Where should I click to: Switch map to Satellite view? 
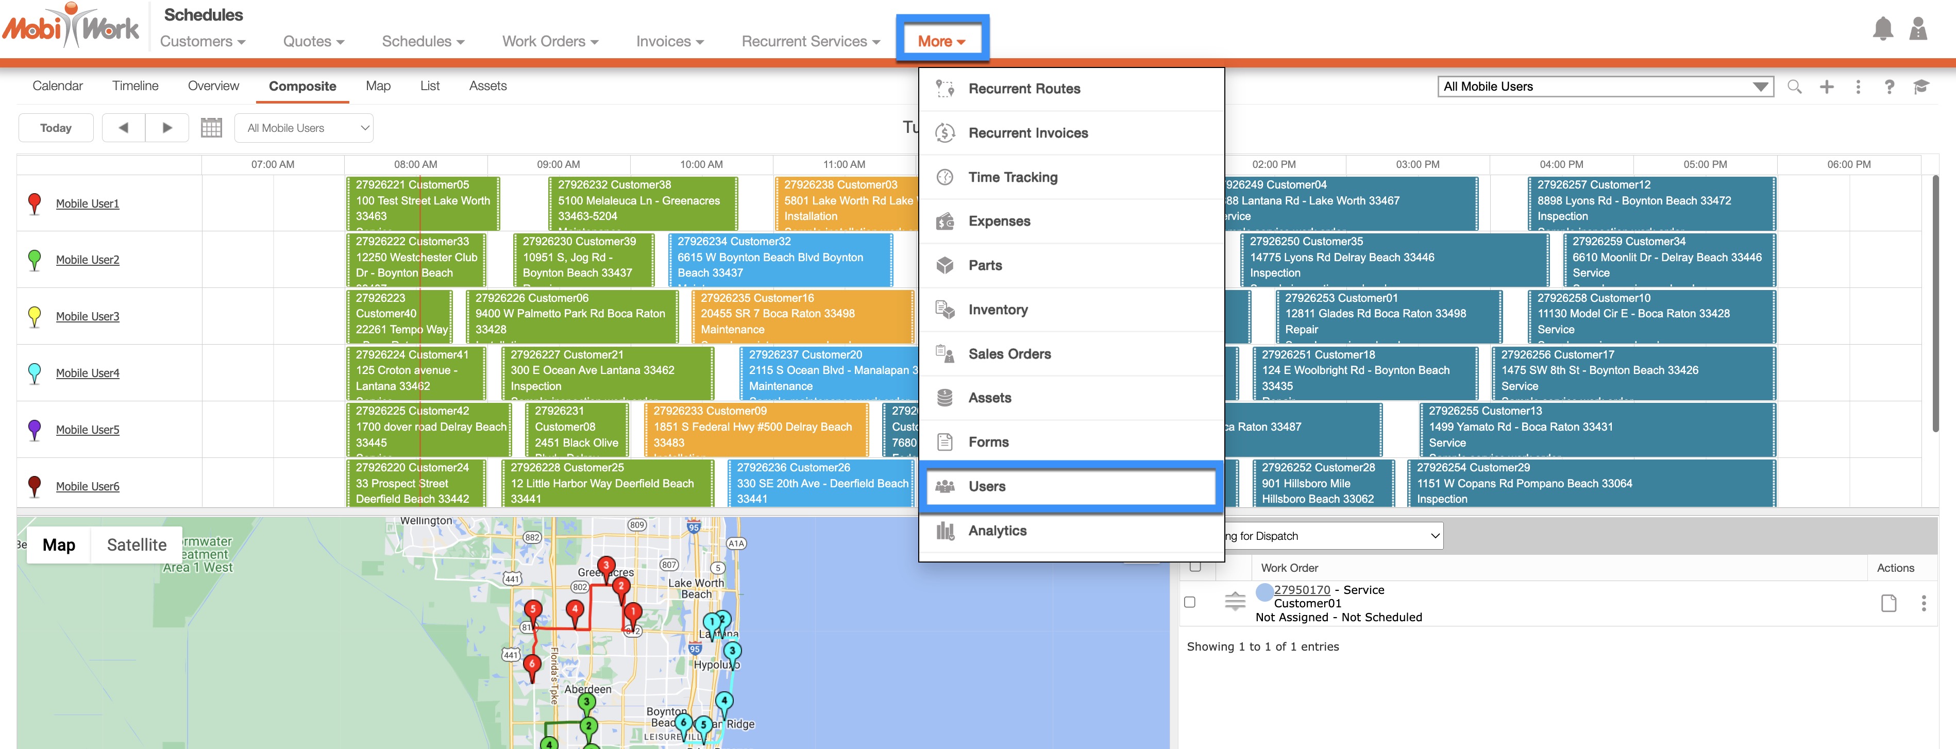pyautogui.click(x=136, y=545)
